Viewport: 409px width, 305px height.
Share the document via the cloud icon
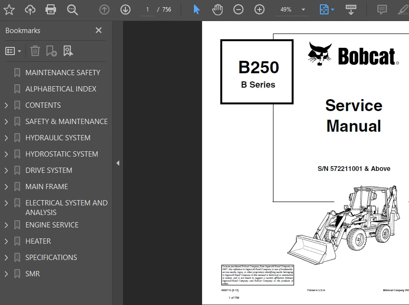[30, 9]
